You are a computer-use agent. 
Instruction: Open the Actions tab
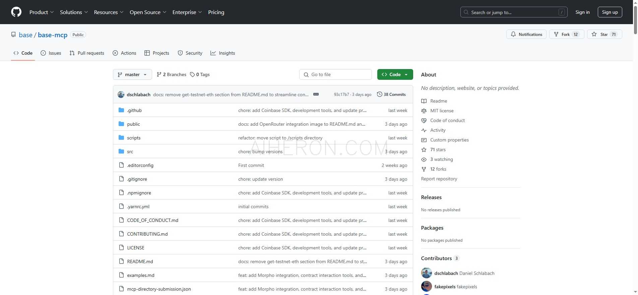[x=124, y=53]
